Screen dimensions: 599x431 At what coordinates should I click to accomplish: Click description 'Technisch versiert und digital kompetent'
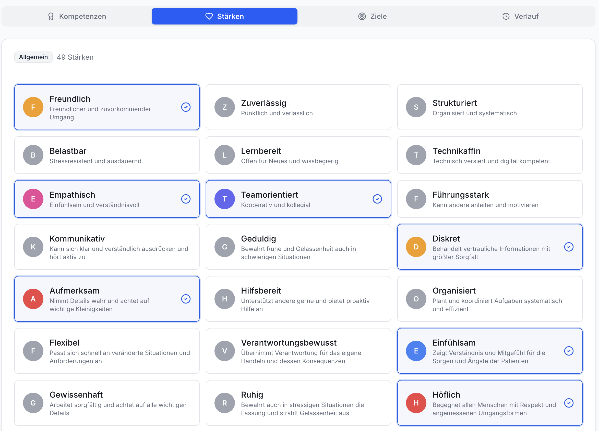(x=491, y=161)
